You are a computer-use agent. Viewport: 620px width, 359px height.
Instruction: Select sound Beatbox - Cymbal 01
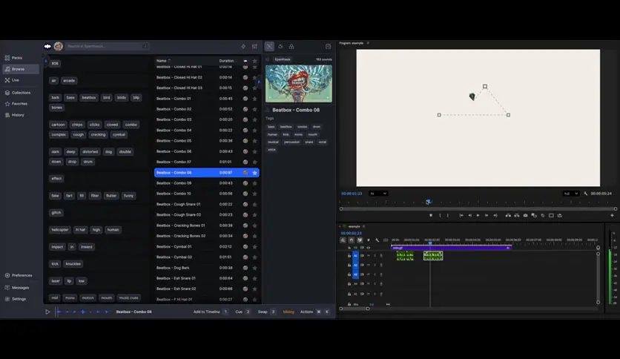pyautogui.click(x=207, y=247)
